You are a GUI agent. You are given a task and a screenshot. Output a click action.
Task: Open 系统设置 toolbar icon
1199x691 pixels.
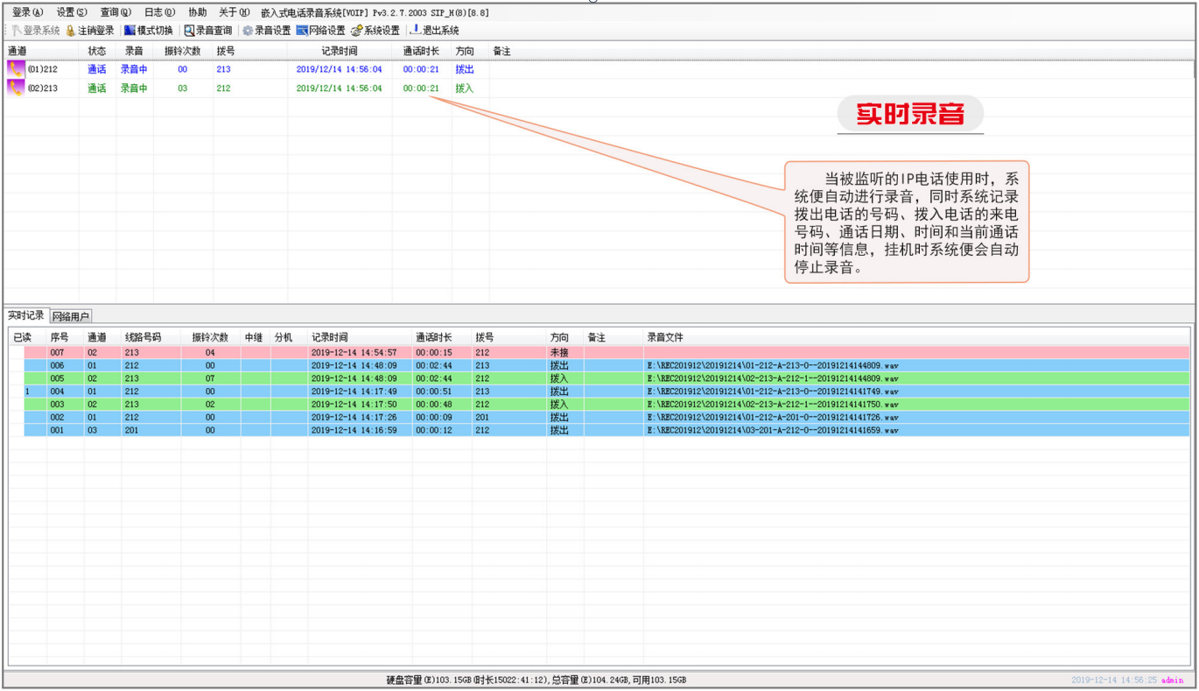pyautogui.click(x=356, y=31)
